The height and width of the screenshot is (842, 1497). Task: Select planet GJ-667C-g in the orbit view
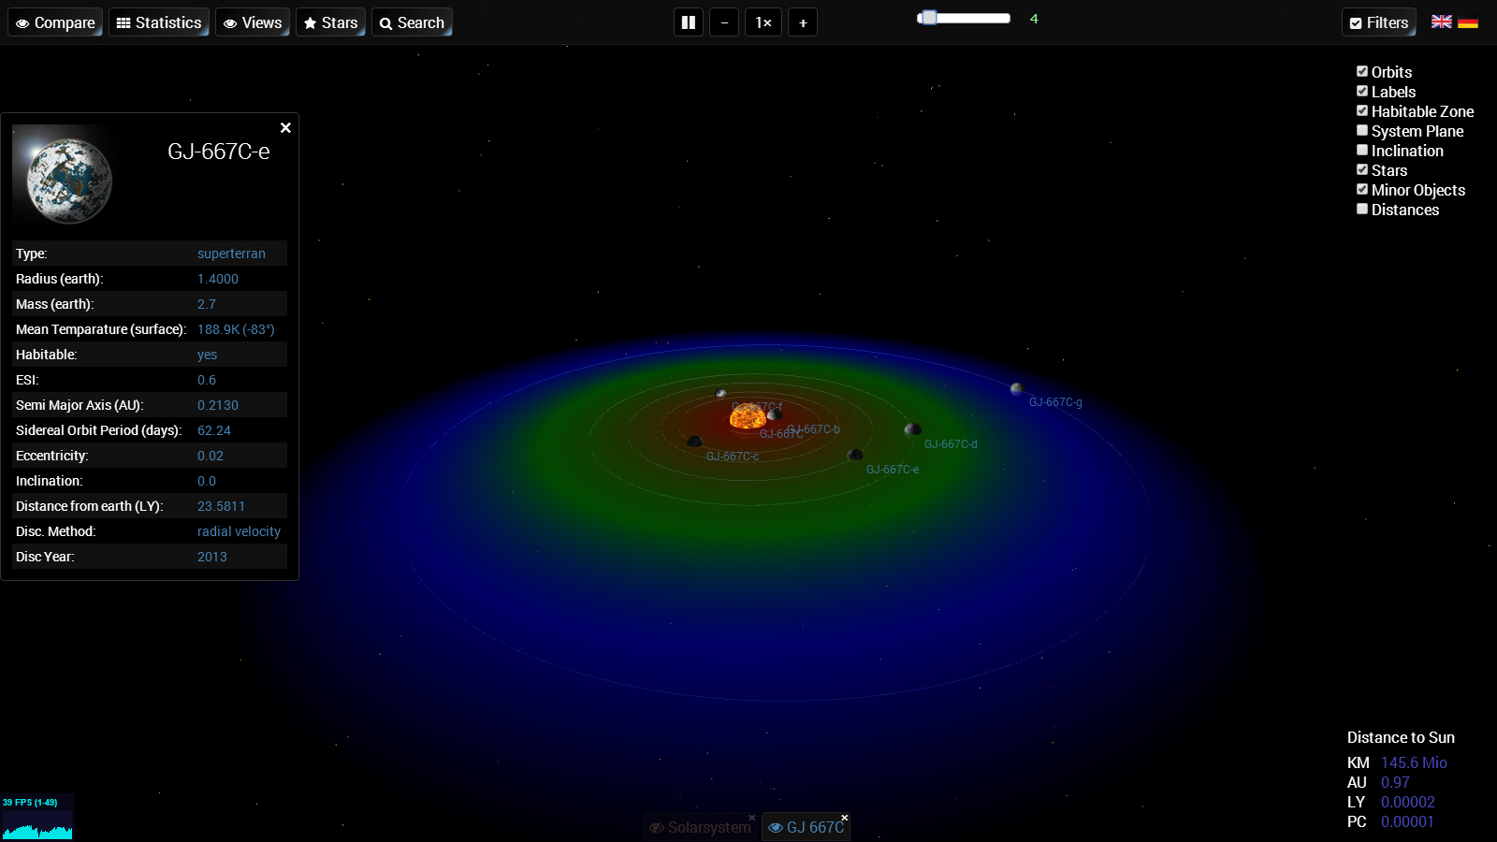pyautogui.click(x=1016, y=388)
